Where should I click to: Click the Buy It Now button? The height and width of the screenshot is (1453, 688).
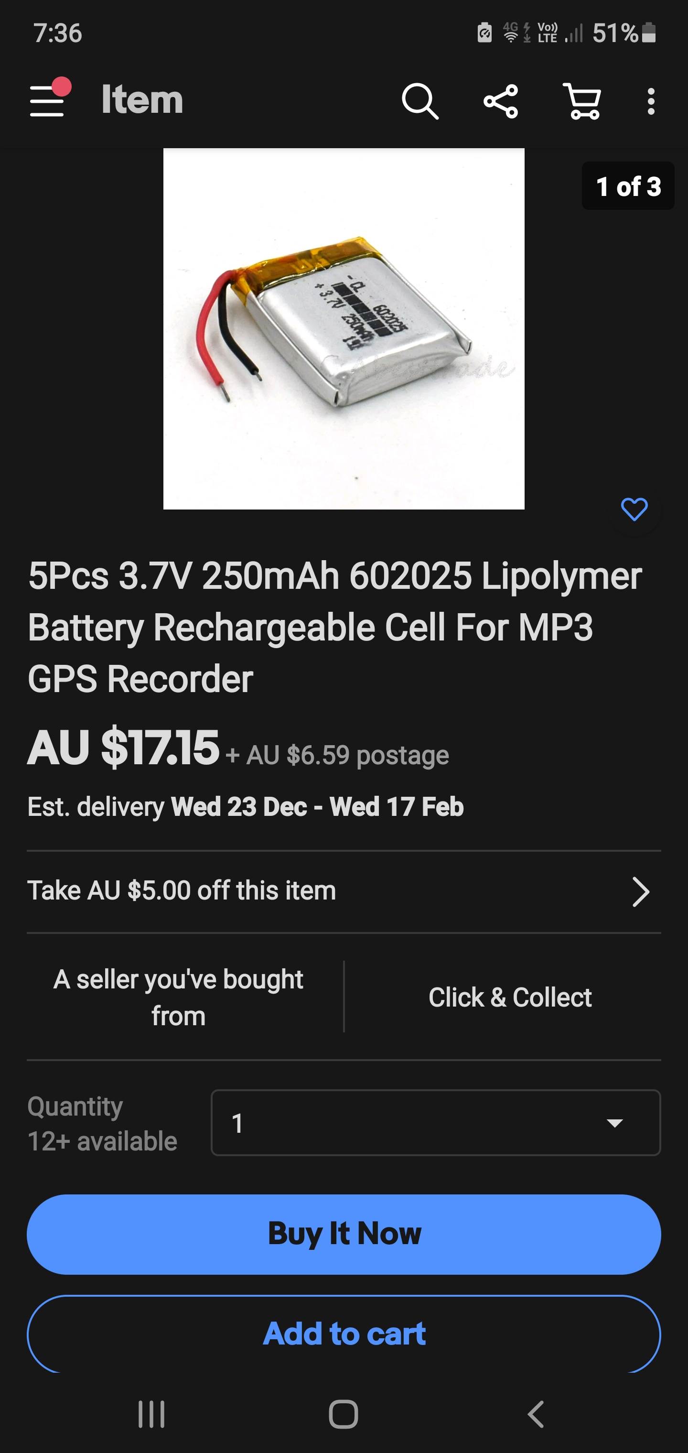point(344,1234)
